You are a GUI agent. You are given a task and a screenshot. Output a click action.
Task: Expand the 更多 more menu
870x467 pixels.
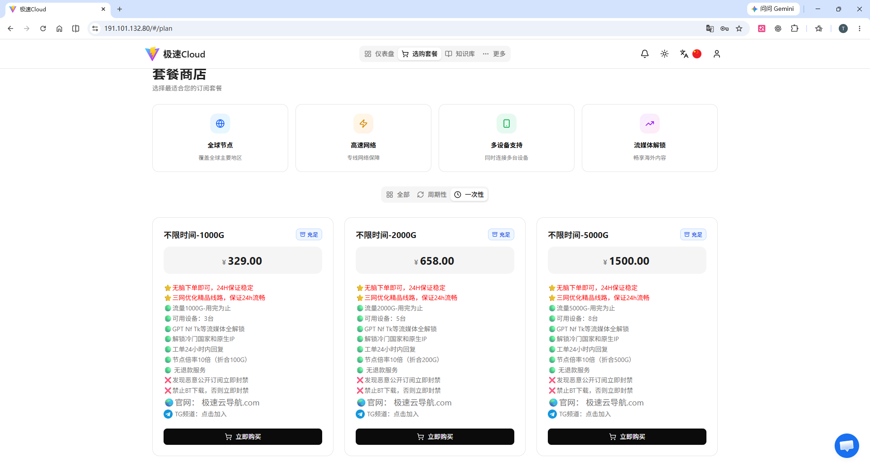494,54
